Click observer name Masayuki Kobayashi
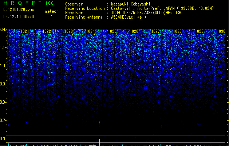 [x=131, y=4]
